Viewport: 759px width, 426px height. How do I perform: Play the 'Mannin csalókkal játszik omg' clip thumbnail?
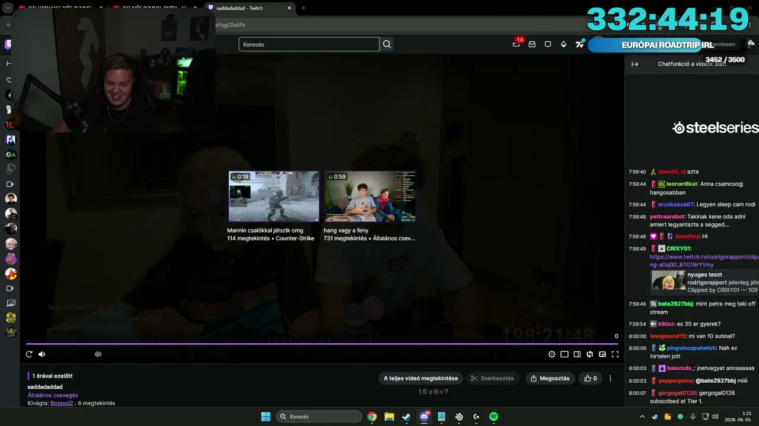[x=274, y=197]
